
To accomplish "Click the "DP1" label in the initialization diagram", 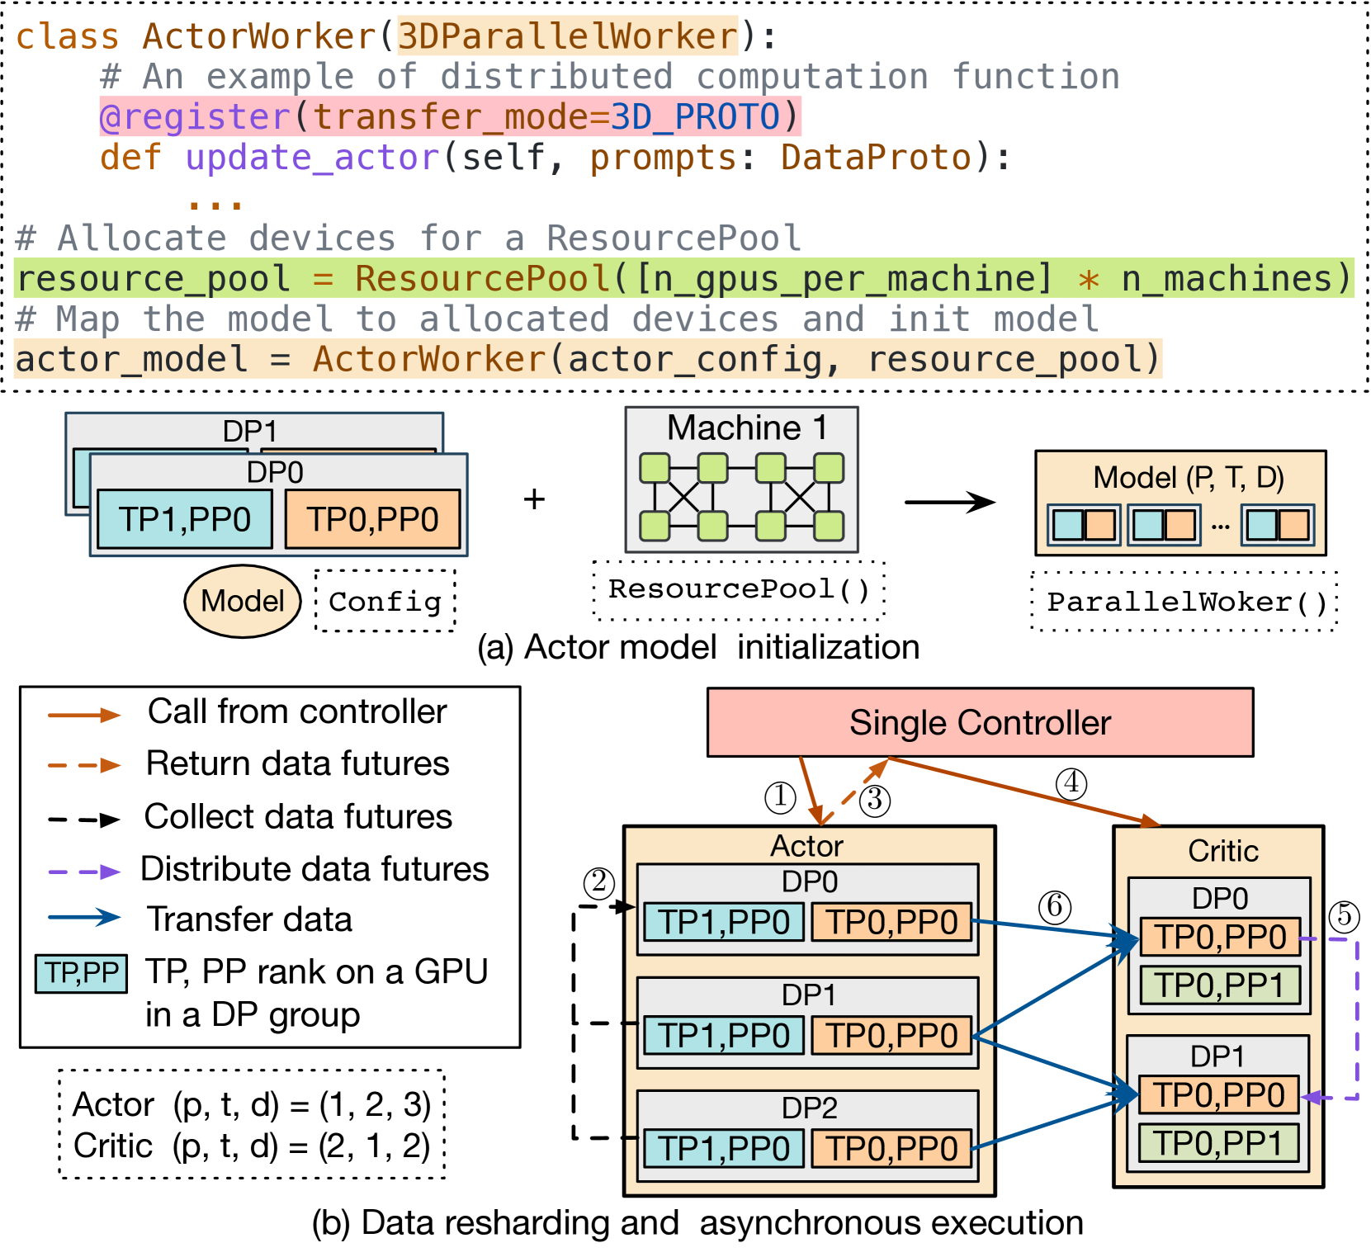I will pos(250,431).
